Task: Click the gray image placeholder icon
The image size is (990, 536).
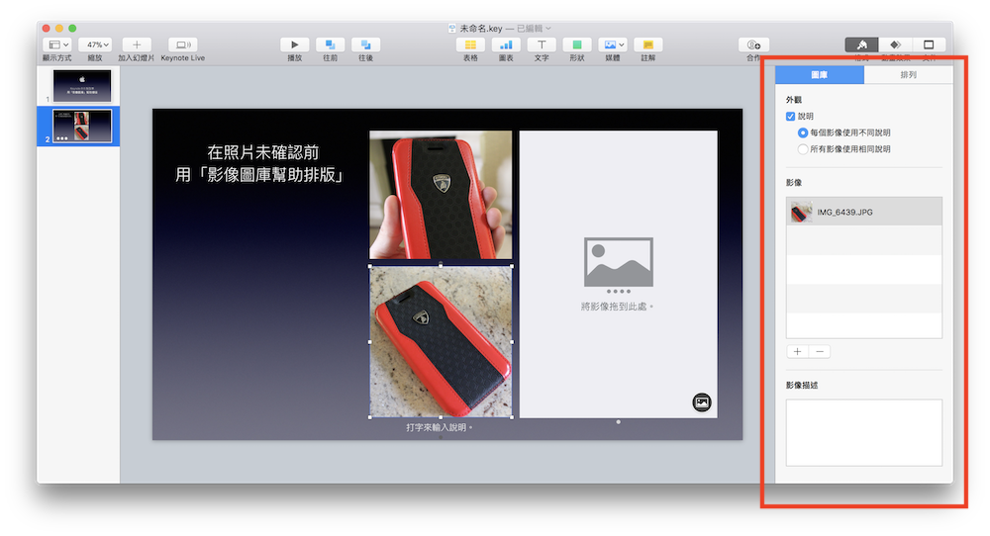Action: (619, 262)
